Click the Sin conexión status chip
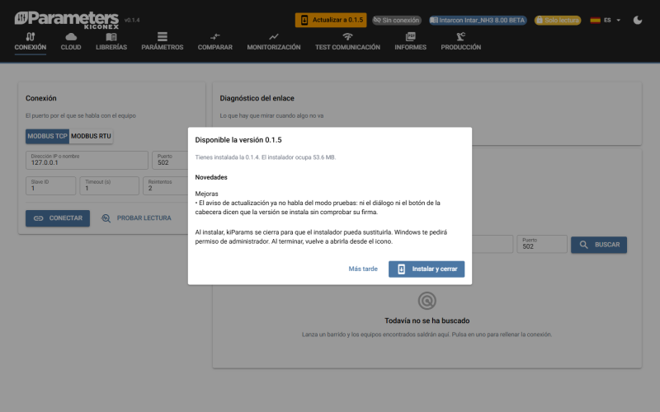The height and width of the screenshot is (412, 660). [397, 20]
